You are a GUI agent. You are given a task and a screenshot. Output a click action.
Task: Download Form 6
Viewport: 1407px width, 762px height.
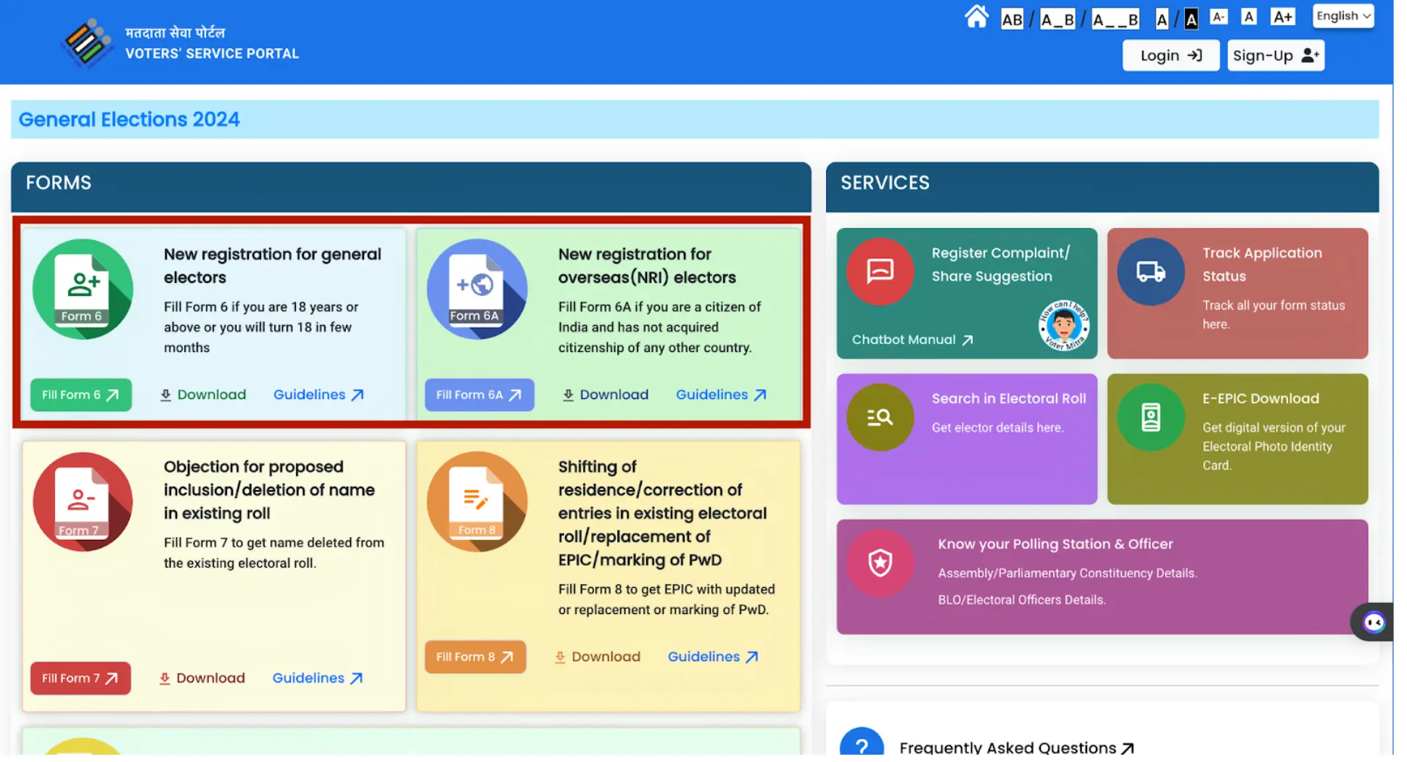click(203, 395)
